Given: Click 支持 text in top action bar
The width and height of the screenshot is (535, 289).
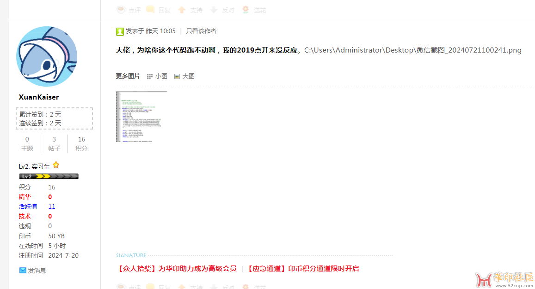Looking at the screenshot, I should click(196, 10).
